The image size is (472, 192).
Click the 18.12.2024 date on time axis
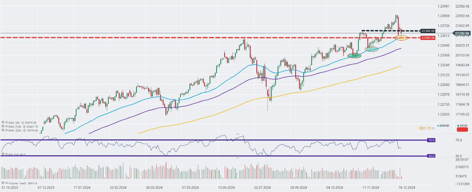pyautogui.click(x=407, y=188)
